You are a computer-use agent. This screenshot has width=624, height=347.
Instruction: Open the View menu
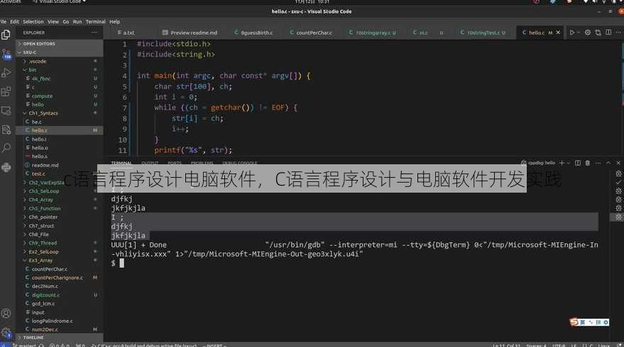pos(53,22)
